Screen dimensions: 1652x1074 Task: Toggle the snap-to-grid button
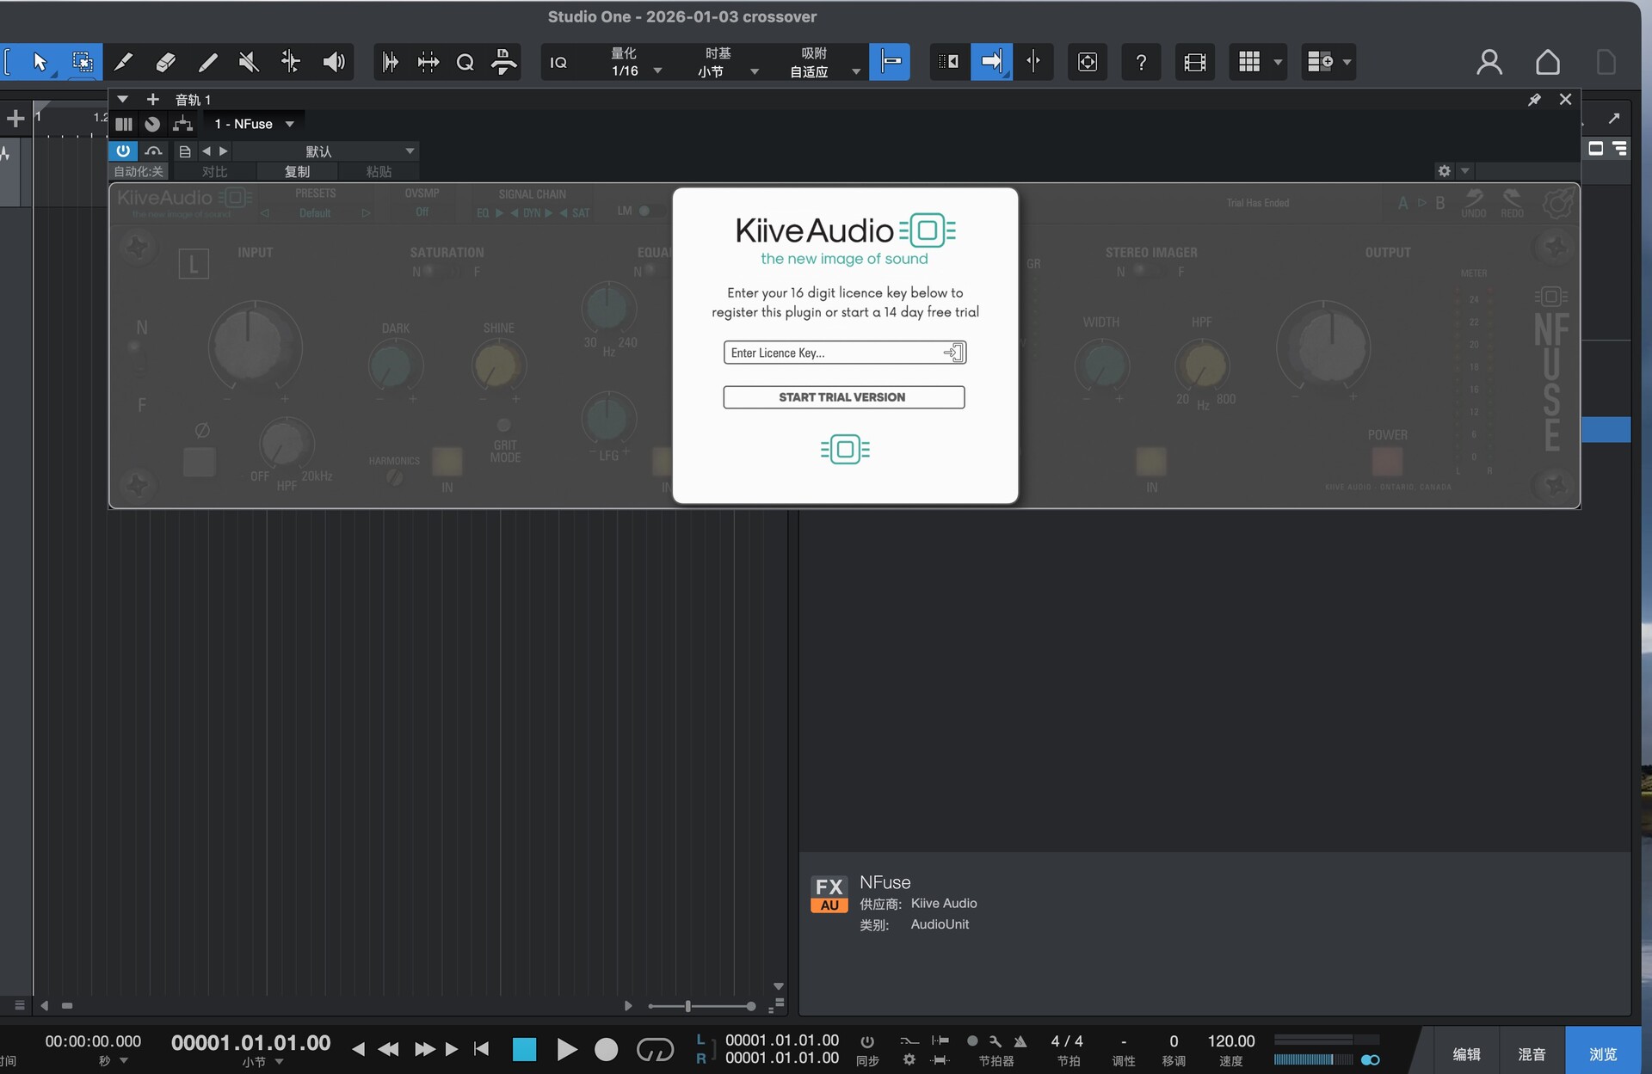890,62
